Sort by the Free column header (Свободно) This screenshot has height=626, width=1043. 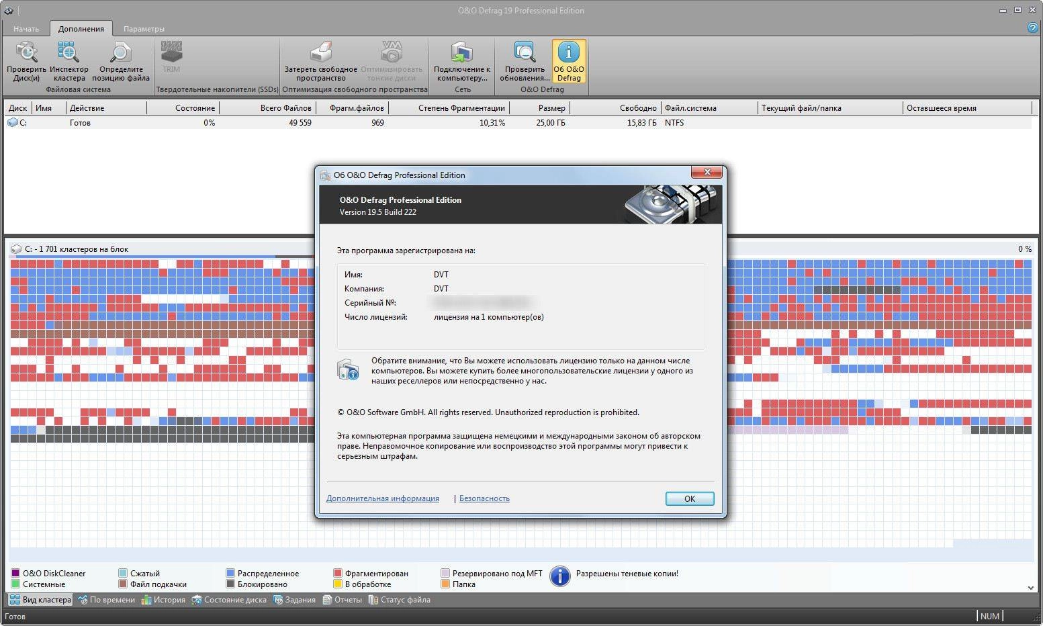pos(615,108)
